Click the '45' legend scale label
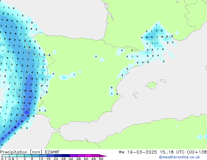The width and height of the screenshot is (207, 160). [93, 159]
